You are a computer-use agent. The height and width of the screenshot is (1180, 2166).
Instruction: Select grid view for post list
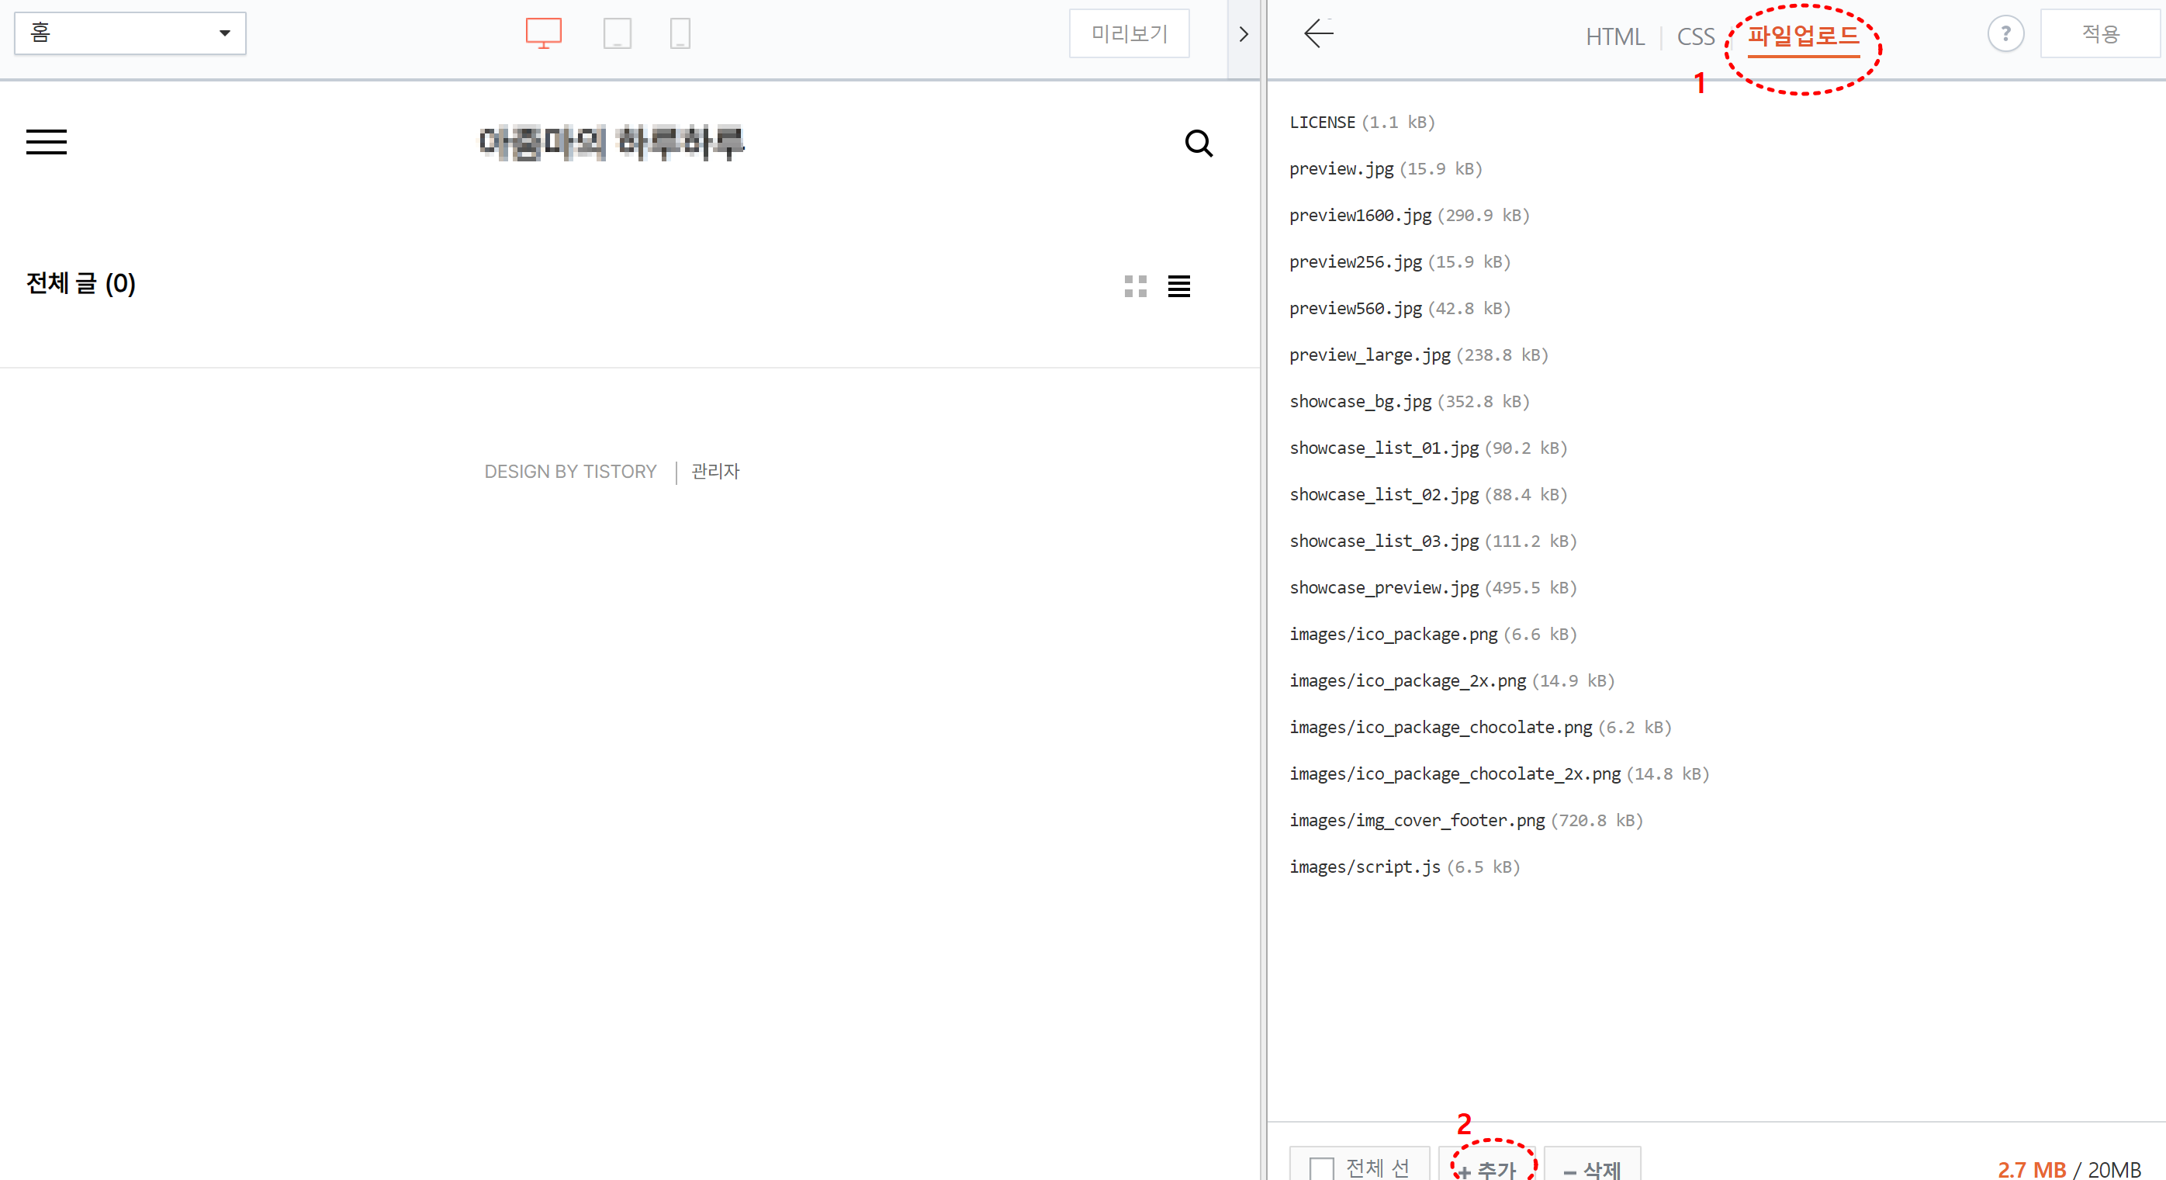pos(1135,287)
